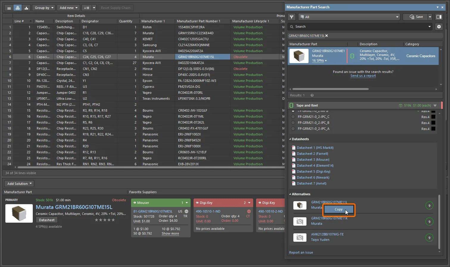450x267 pixels.
Task: Open Datasheet 1 (IHS Markit)
Action: 315,148
